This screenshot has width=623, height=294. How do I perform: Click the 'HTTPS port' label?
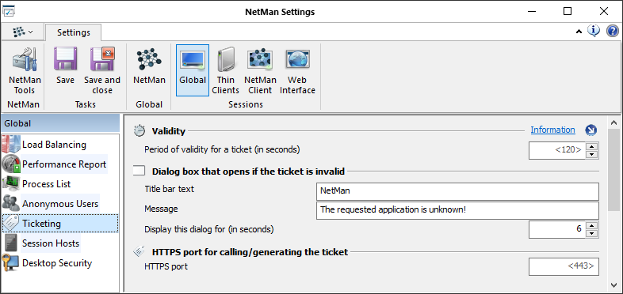(x=166, y=266)
